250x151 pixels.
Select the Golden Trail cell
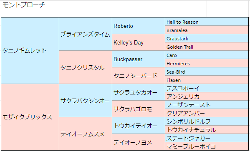point(207,47)
